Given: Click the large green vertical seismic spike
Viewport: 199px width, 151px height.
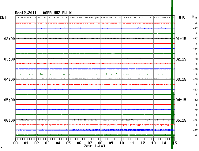Looking at the screenshot, I should coord(172,75).
